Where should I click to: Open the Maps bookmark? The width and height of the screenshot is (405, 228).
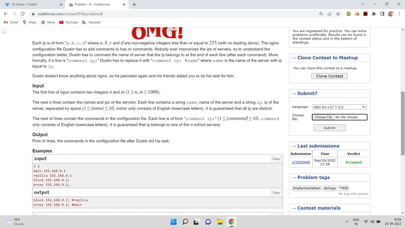[30, 22]
